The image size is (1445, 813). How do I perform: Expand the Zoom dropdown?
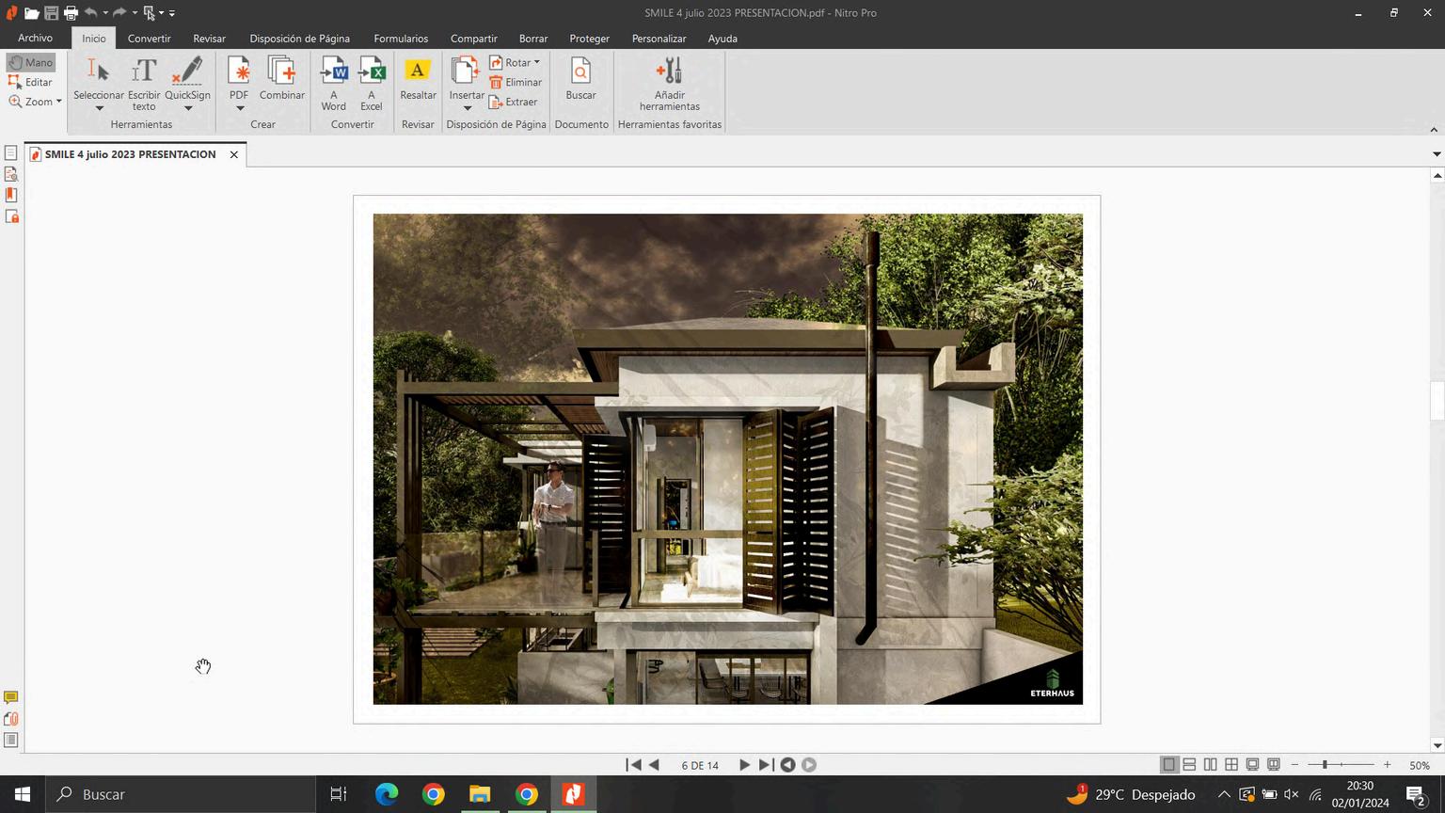58,102
